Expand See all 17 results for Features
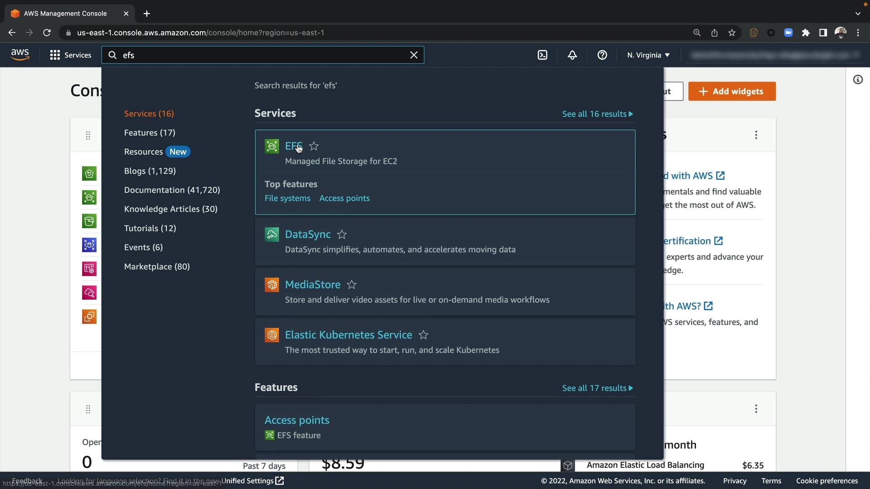 (597, 388)
